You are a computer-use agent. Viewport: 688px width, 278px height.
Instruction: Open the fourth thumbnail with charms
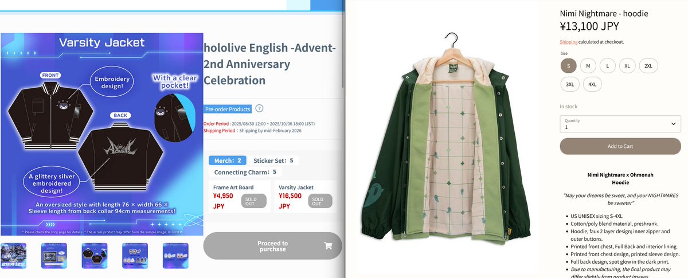pyautogui.click(x=135, y=256)
